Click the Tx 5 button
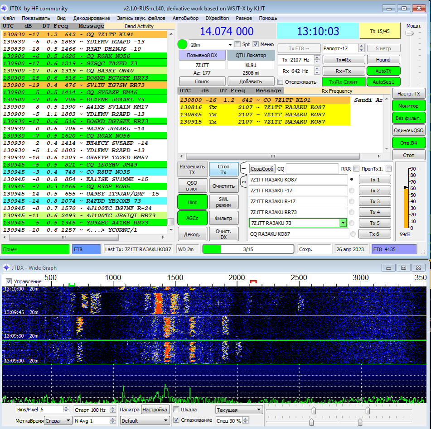The height and width of the screenshot is (429, 431). pos(374,223)
